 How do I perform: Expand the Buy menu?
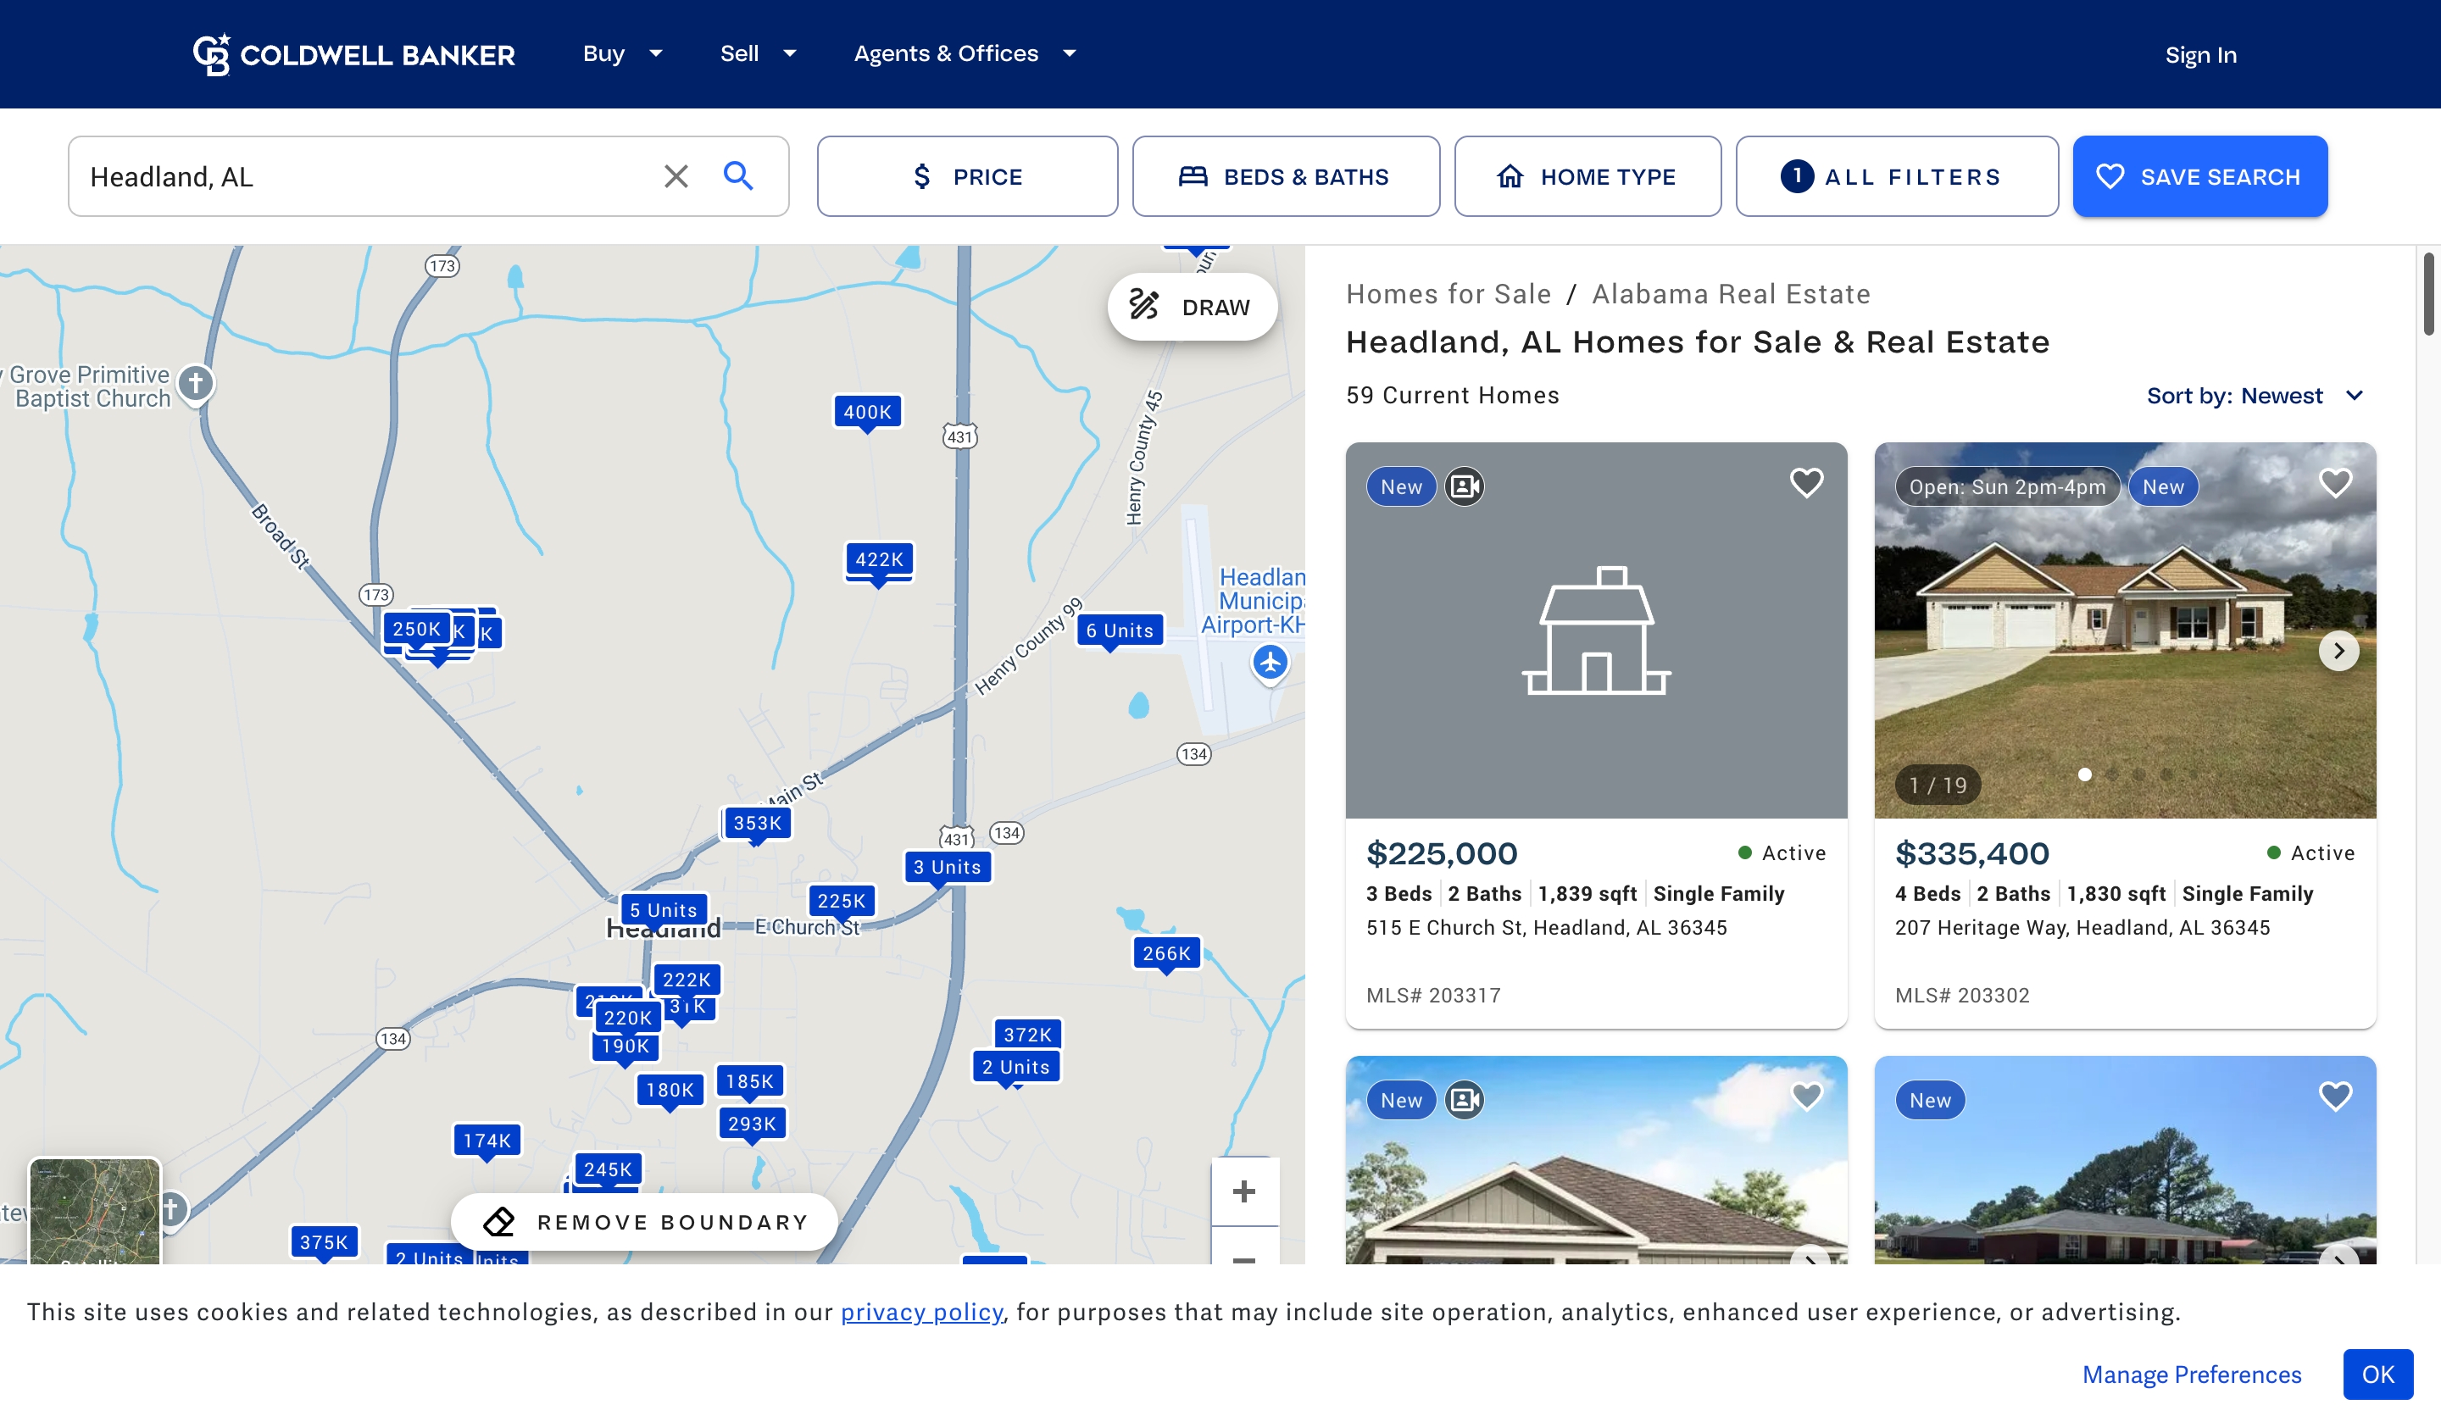[623, 53]
